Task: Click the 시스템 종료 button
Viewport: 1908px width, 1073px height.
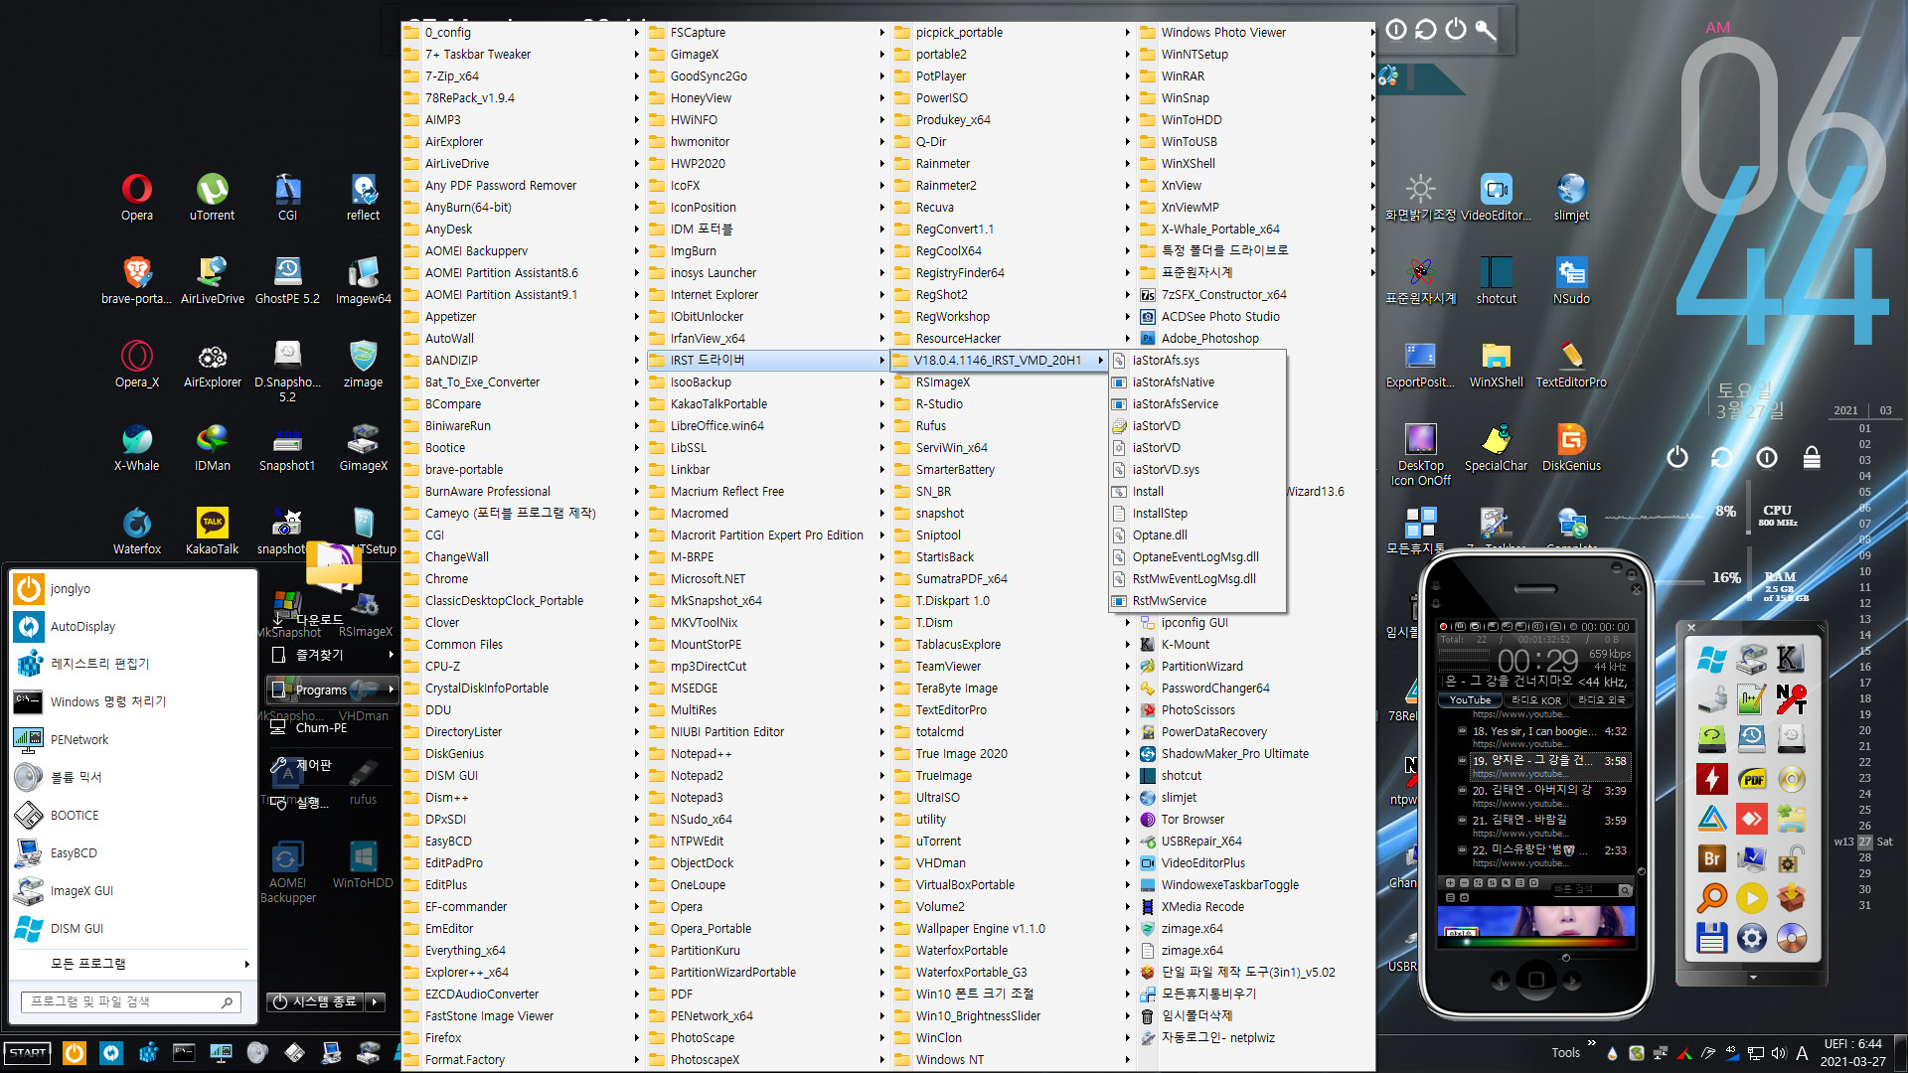Action: coord(315,1001)
